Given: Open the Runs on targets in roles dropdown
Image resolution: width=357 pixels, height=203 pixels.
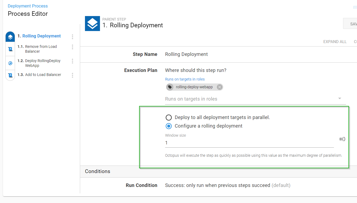Looking at the screenshot, I should [340, 99].
